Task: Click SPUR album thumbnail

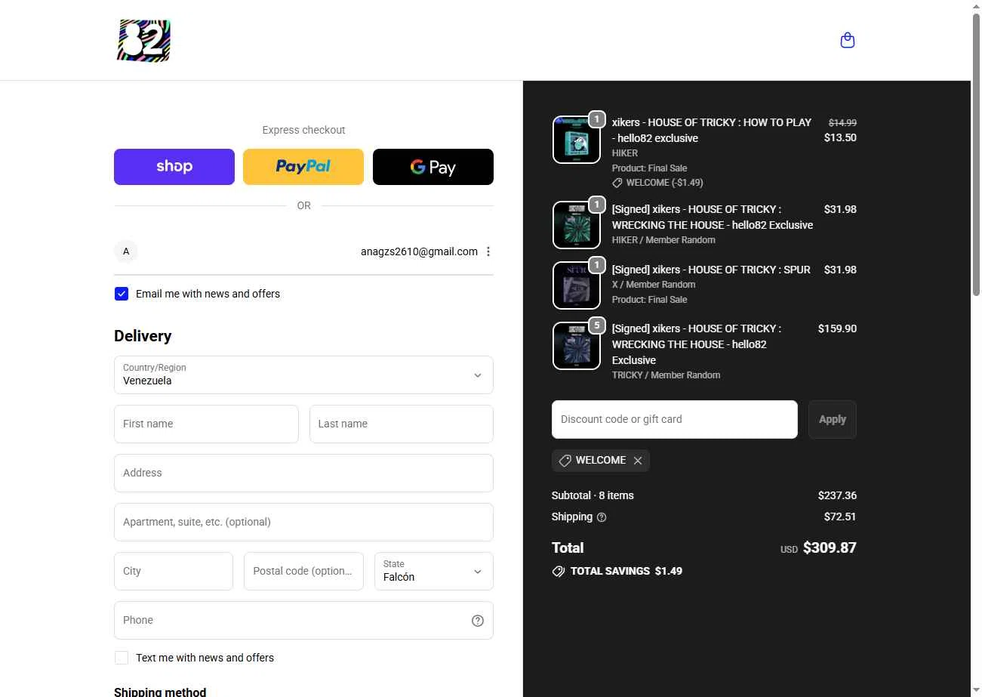Action: click(577, 285)
